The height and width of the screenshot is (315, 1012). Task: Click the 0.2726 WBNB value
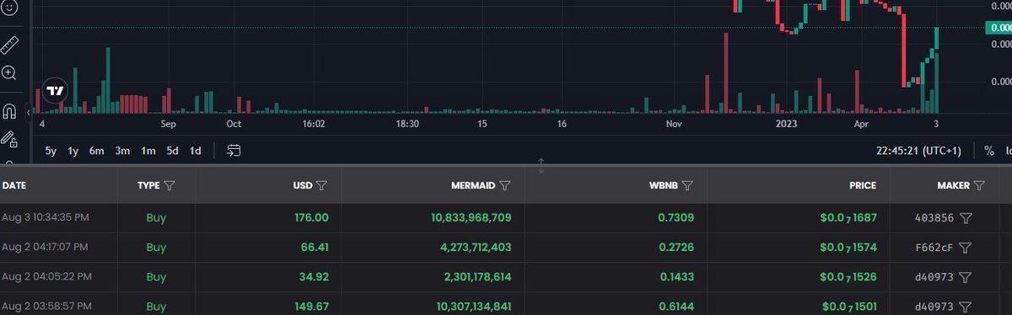point(676,248)
